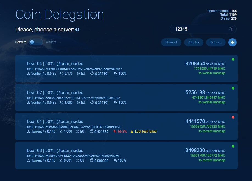Click bear-04 piggy bank reward icon

click(92, 73)
